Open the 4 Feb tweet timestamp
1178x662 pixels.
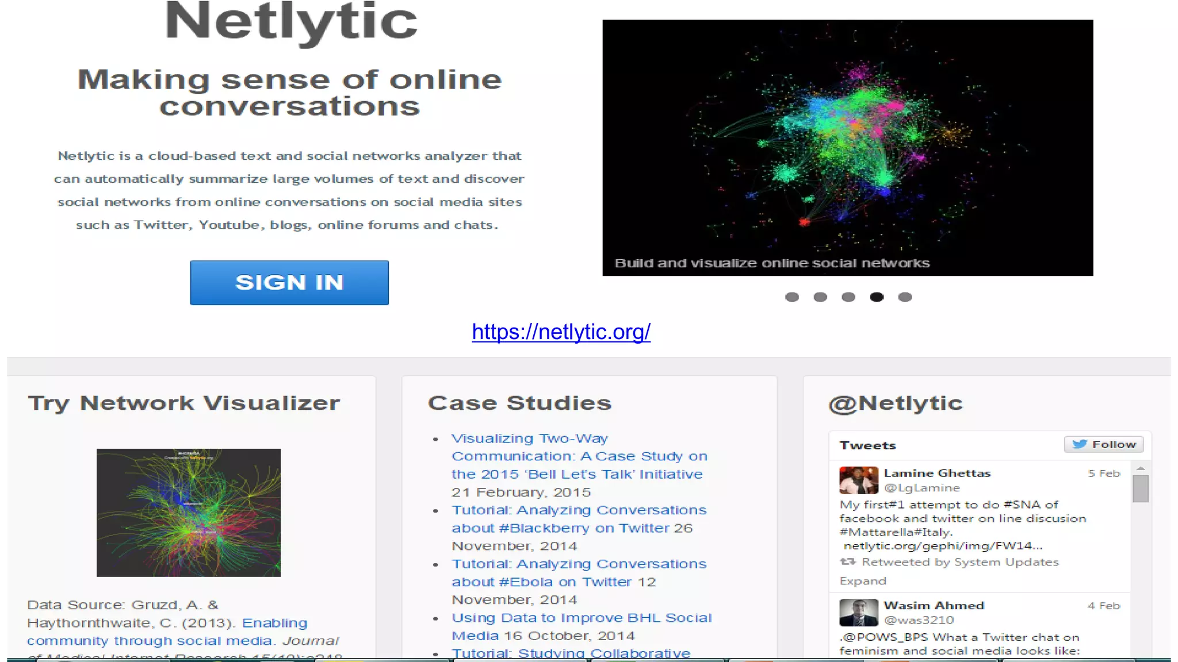tap(1104, 606)
